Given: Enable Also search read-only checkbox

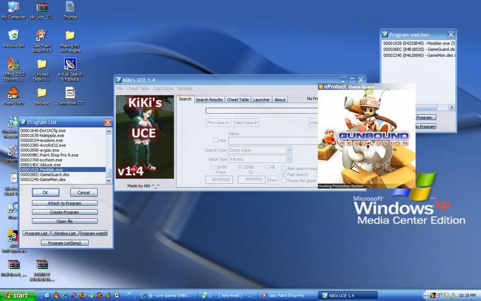Looking at the screenshot, I should tap(284, 169).
